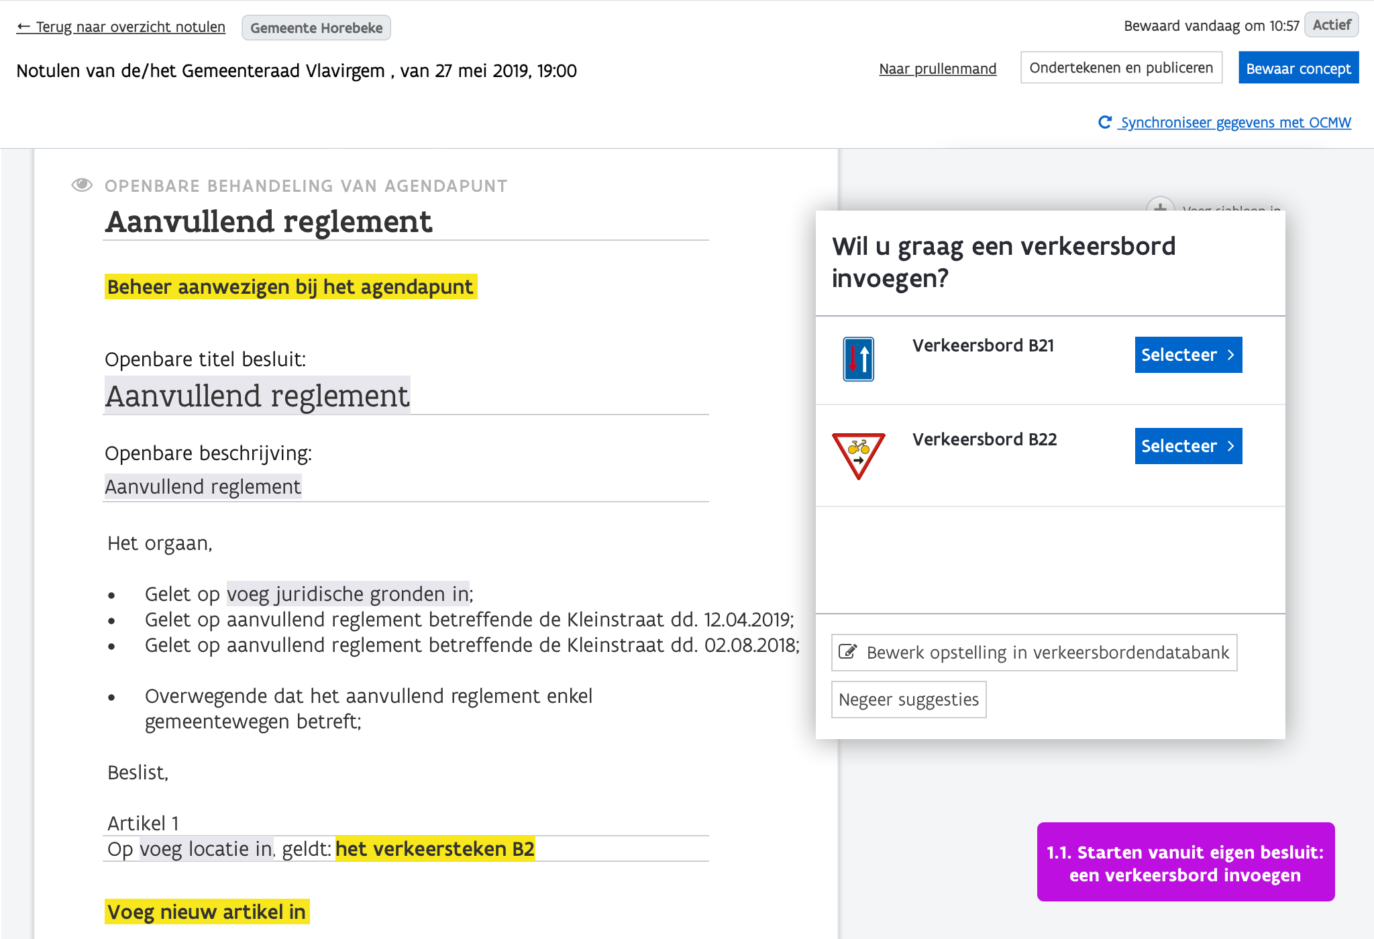Viewport: 1374px width, 939px height.
Task: Click the voeg juridische gronden in placeholder
Action: coord(348,594)
